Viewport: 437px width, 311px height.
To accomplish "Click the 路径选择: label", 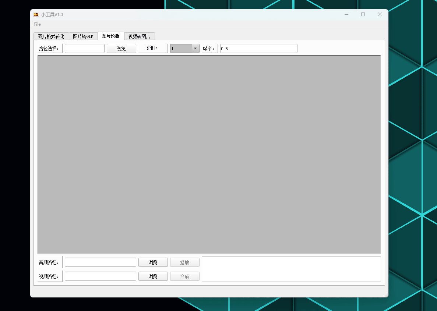I will point(50,49).
